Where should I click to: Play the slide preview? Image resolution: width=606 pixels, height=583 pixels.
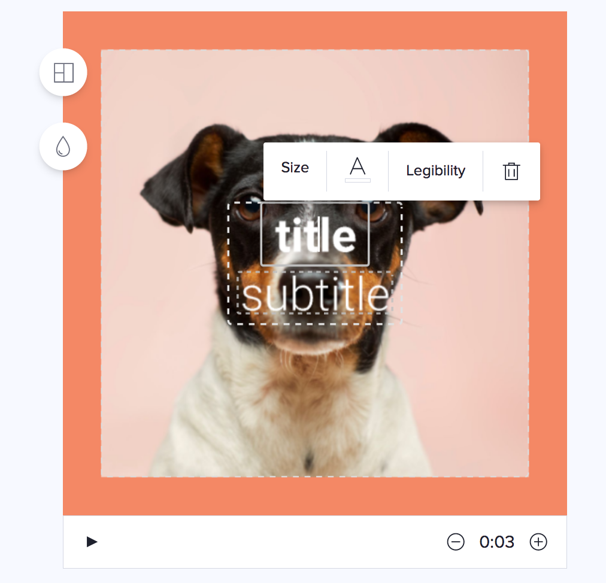coord(92,542)
